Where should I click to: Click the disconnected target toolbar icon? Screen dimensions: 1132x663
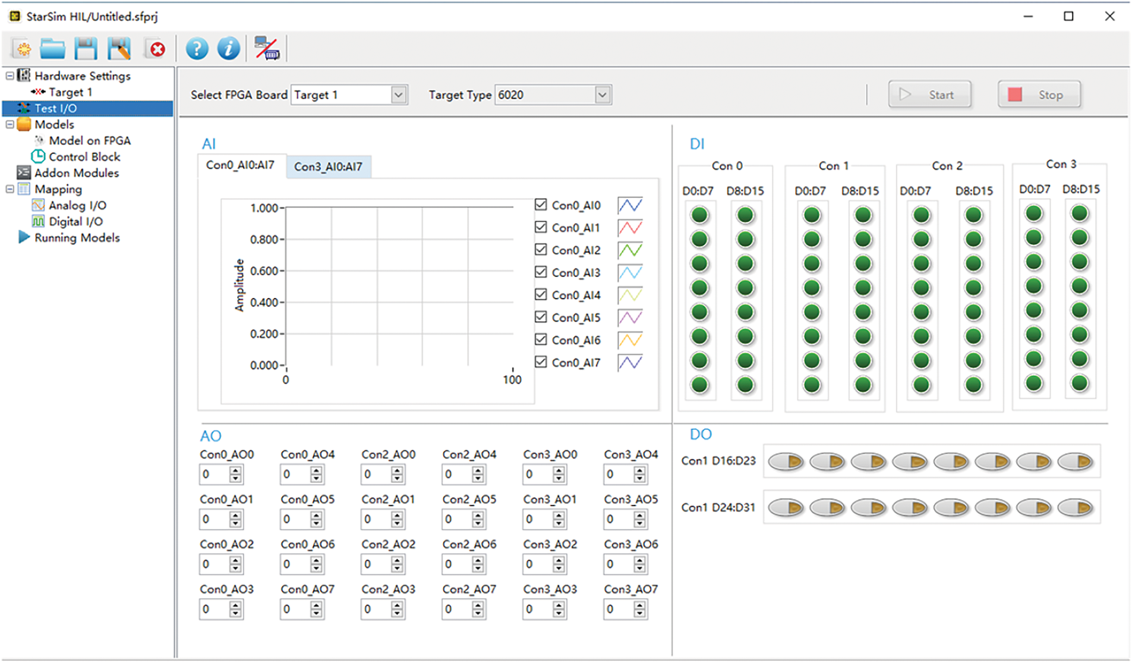click(x=267, y=49)
